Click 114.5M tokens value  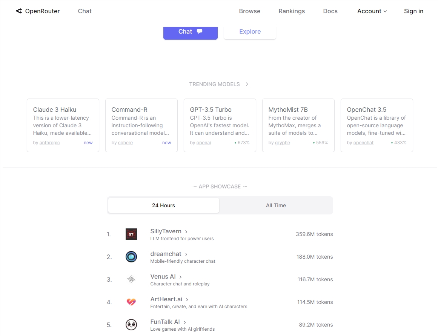point(315,302)
